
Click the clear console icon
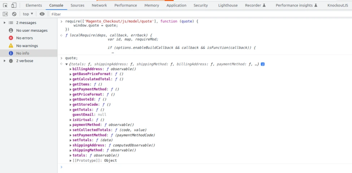click(14, 14)
